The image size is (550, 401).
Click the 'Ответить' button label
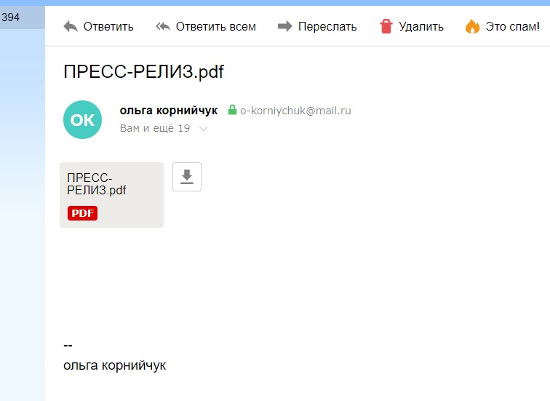pyautogui.click(x=108, y=27)
